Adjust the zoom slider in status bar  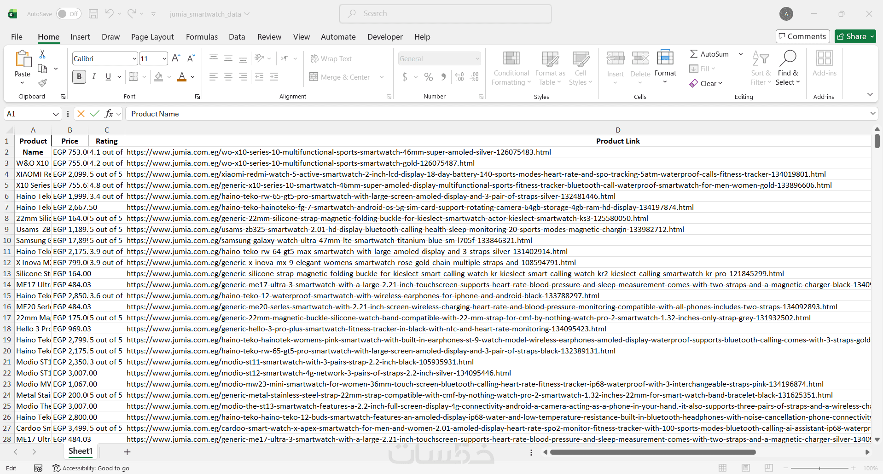pyautogui.click(x=819, y=468)
